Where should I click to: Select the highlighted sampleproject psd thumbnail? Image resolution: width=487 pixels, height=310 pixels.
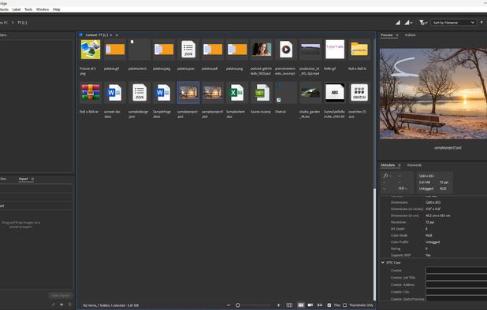tap(188, 92)
